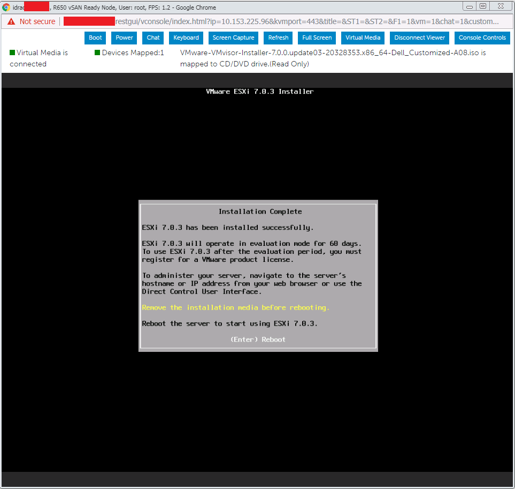515x489 pixels.
Task: Open the Virtual Media dialog
Action: [x=363, y=38]
